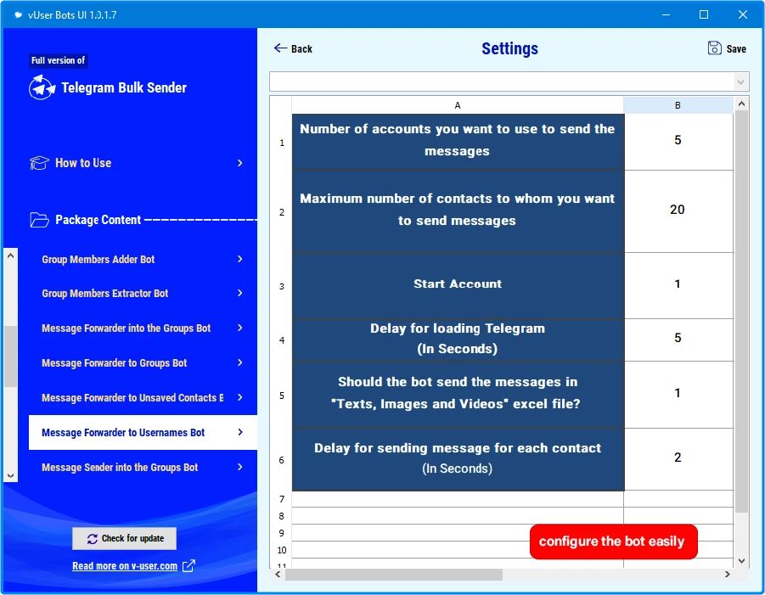
Task: Click the configure the bot easily banner
Action: [613, 542]
